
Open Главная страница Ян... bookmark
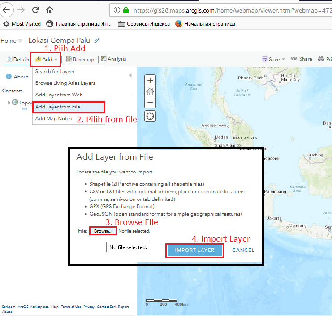coord(79,24)
